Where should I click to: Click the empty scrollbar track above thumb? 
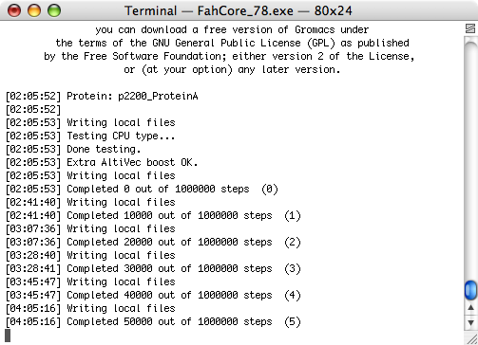coord(470,158)
